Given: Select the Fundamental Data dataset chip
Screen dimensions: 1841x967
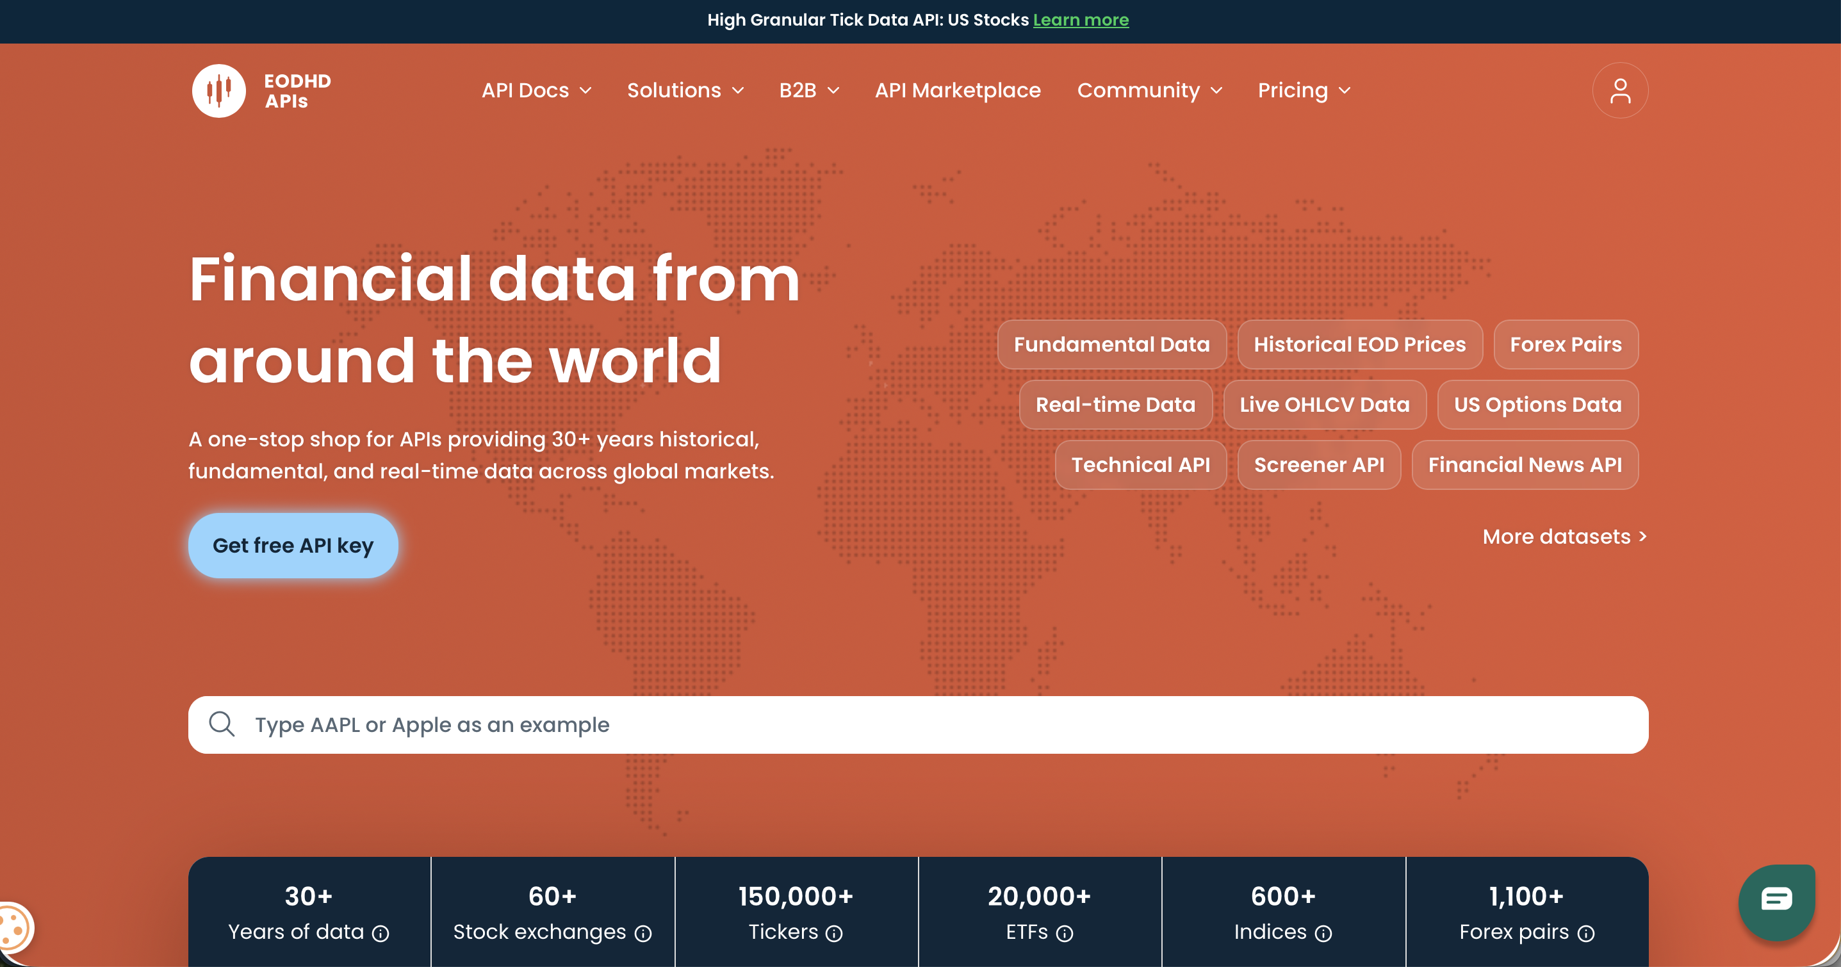Looking at the screenshot, I should click(x=1111, y=345).
